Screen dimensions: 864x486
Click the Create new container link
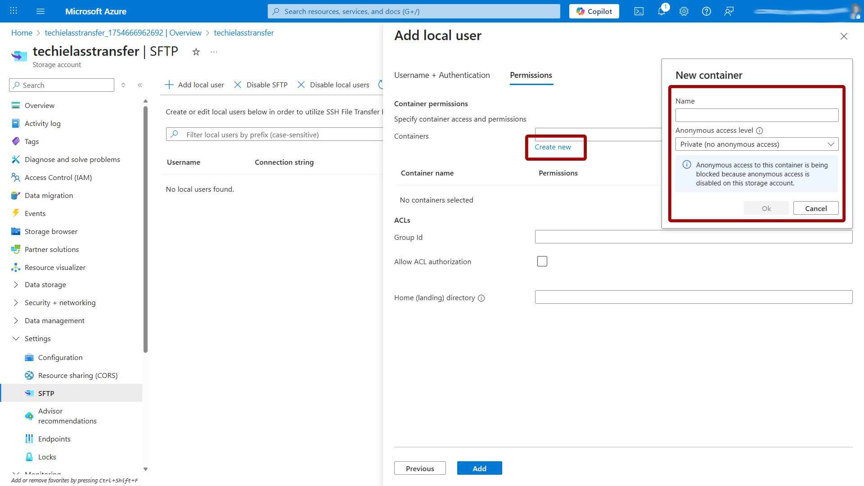553,147
